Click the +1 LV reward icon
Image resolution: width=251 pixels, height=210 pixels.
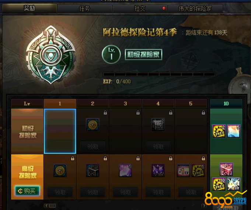pos(183,171)
